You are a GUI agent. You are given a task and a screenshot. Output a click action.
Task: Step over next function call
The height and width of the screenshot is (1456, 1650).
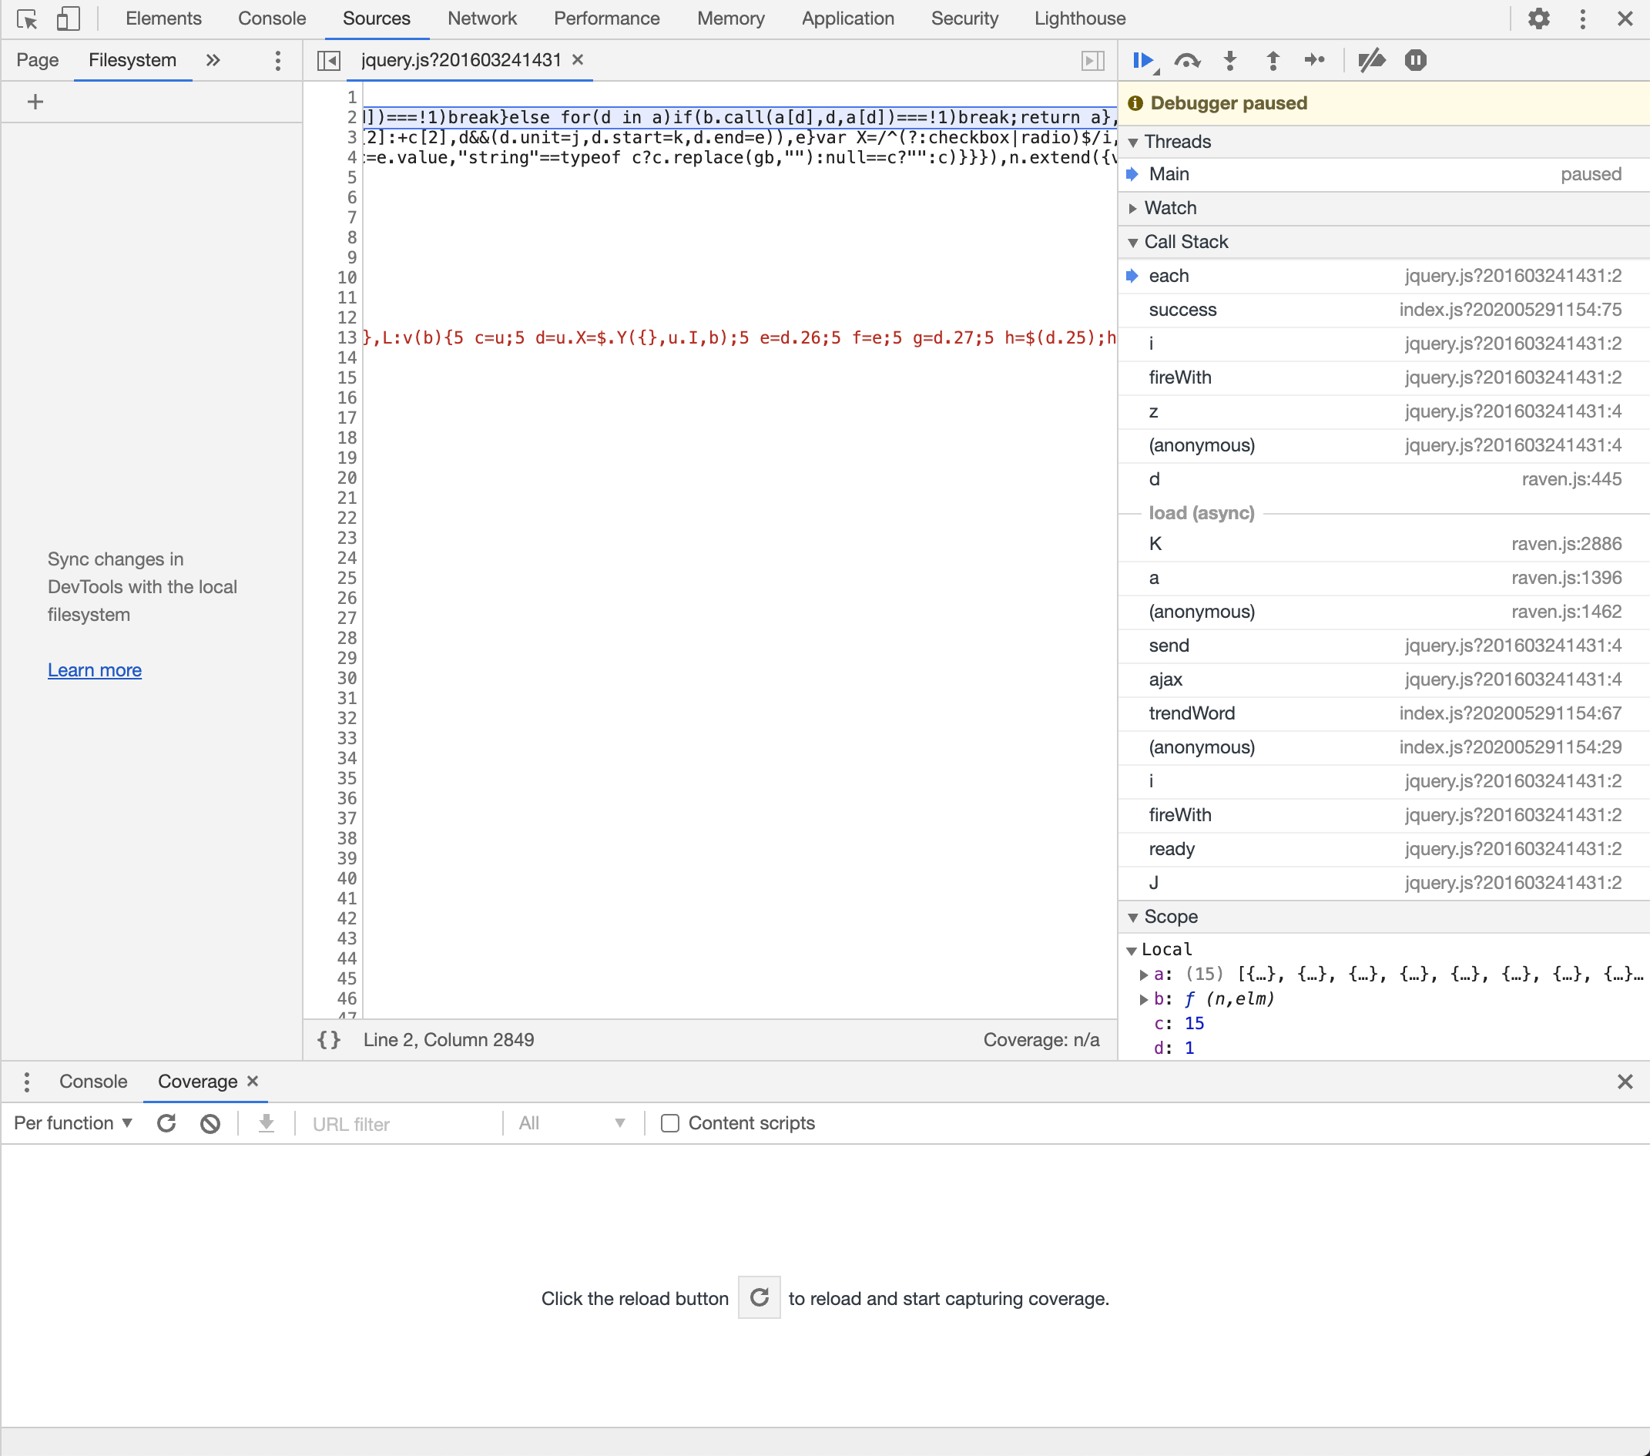(1186, 61)
